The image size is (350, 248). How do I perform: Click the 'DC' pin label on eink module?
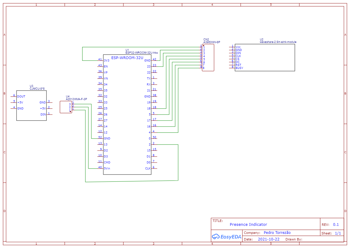tap(237, 62)
